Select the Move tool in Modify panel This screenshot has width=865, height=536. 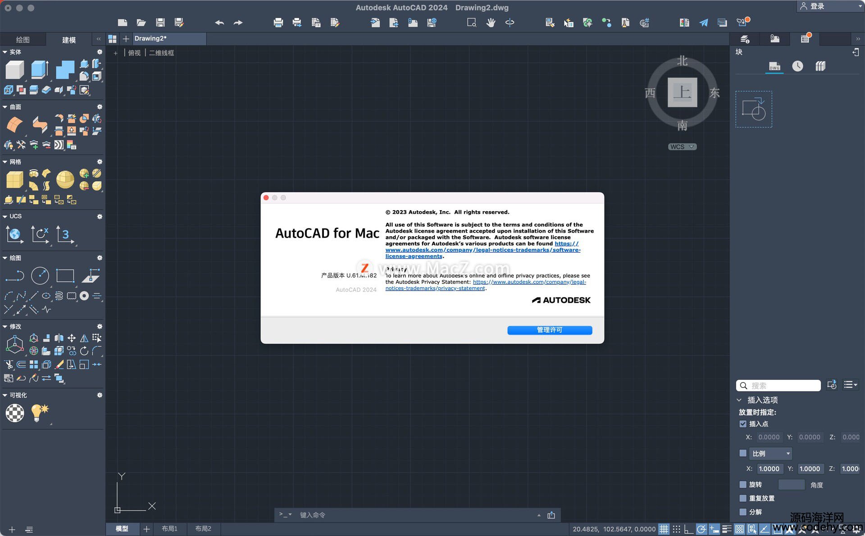click(x=72, y=338)
